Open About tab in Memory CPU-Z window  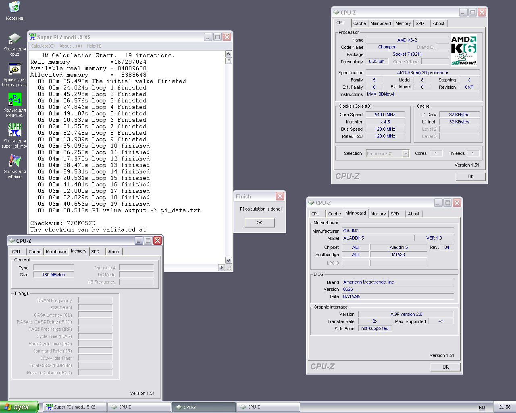pos(114,252)
